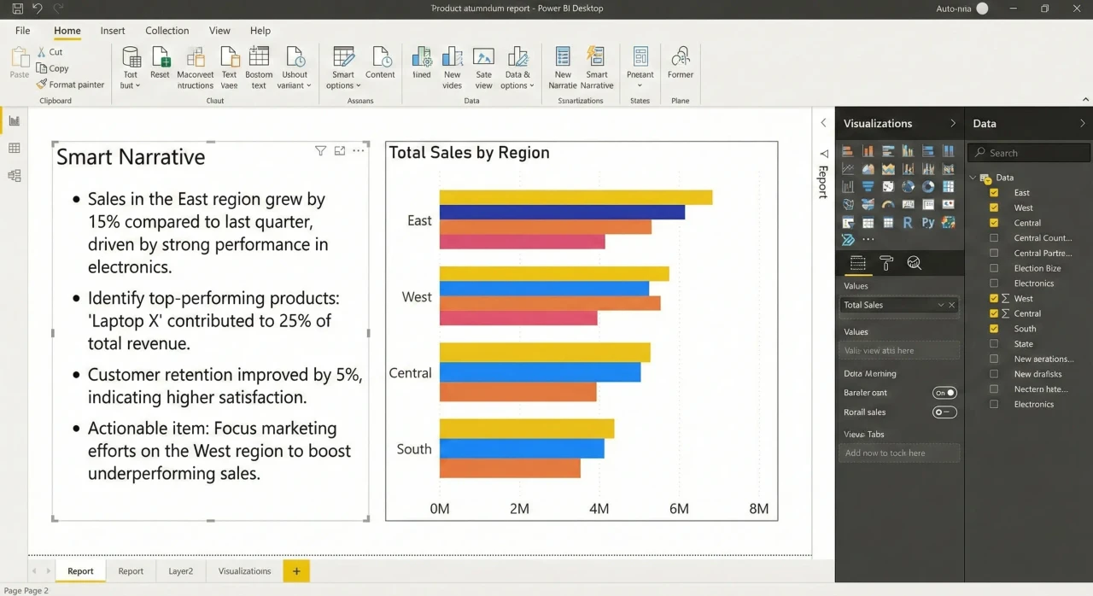The height and width of the screenshot is (596, 1093).
Task: Switch to the Insert ribbon tab
Action: tap(113, 31)
